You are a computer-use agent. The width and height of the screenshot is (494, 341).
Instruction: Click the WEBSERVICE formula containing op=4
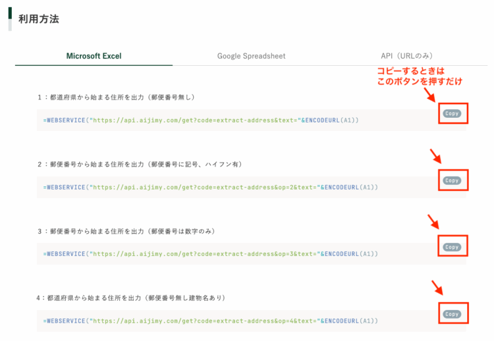211,321
